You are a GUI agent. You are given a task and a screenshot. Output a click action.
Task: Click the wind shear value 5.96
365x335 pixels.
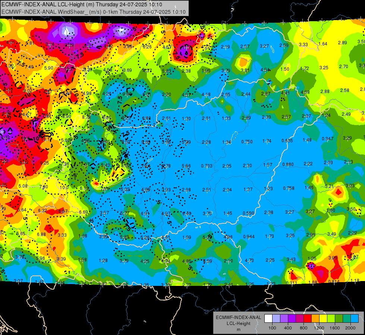tap(41, 258)
